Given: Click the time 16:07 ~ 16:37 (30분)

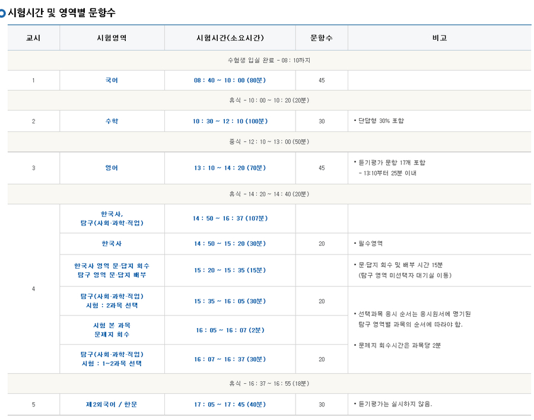Looking at the screenshot, I should [230, 359].
